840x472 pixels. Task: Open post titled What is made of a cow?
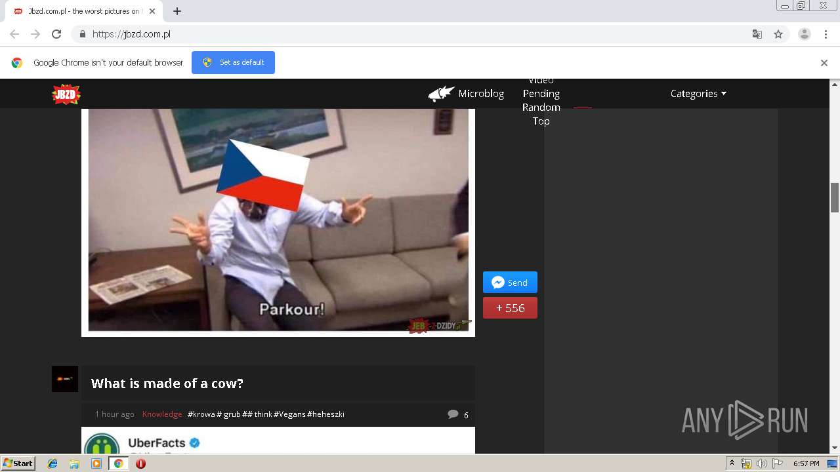point(167,383)
